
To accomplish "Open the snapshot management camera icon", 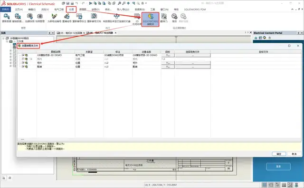I will (40, 18).
